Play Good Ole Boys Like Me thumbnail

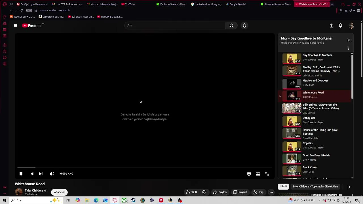292,159
